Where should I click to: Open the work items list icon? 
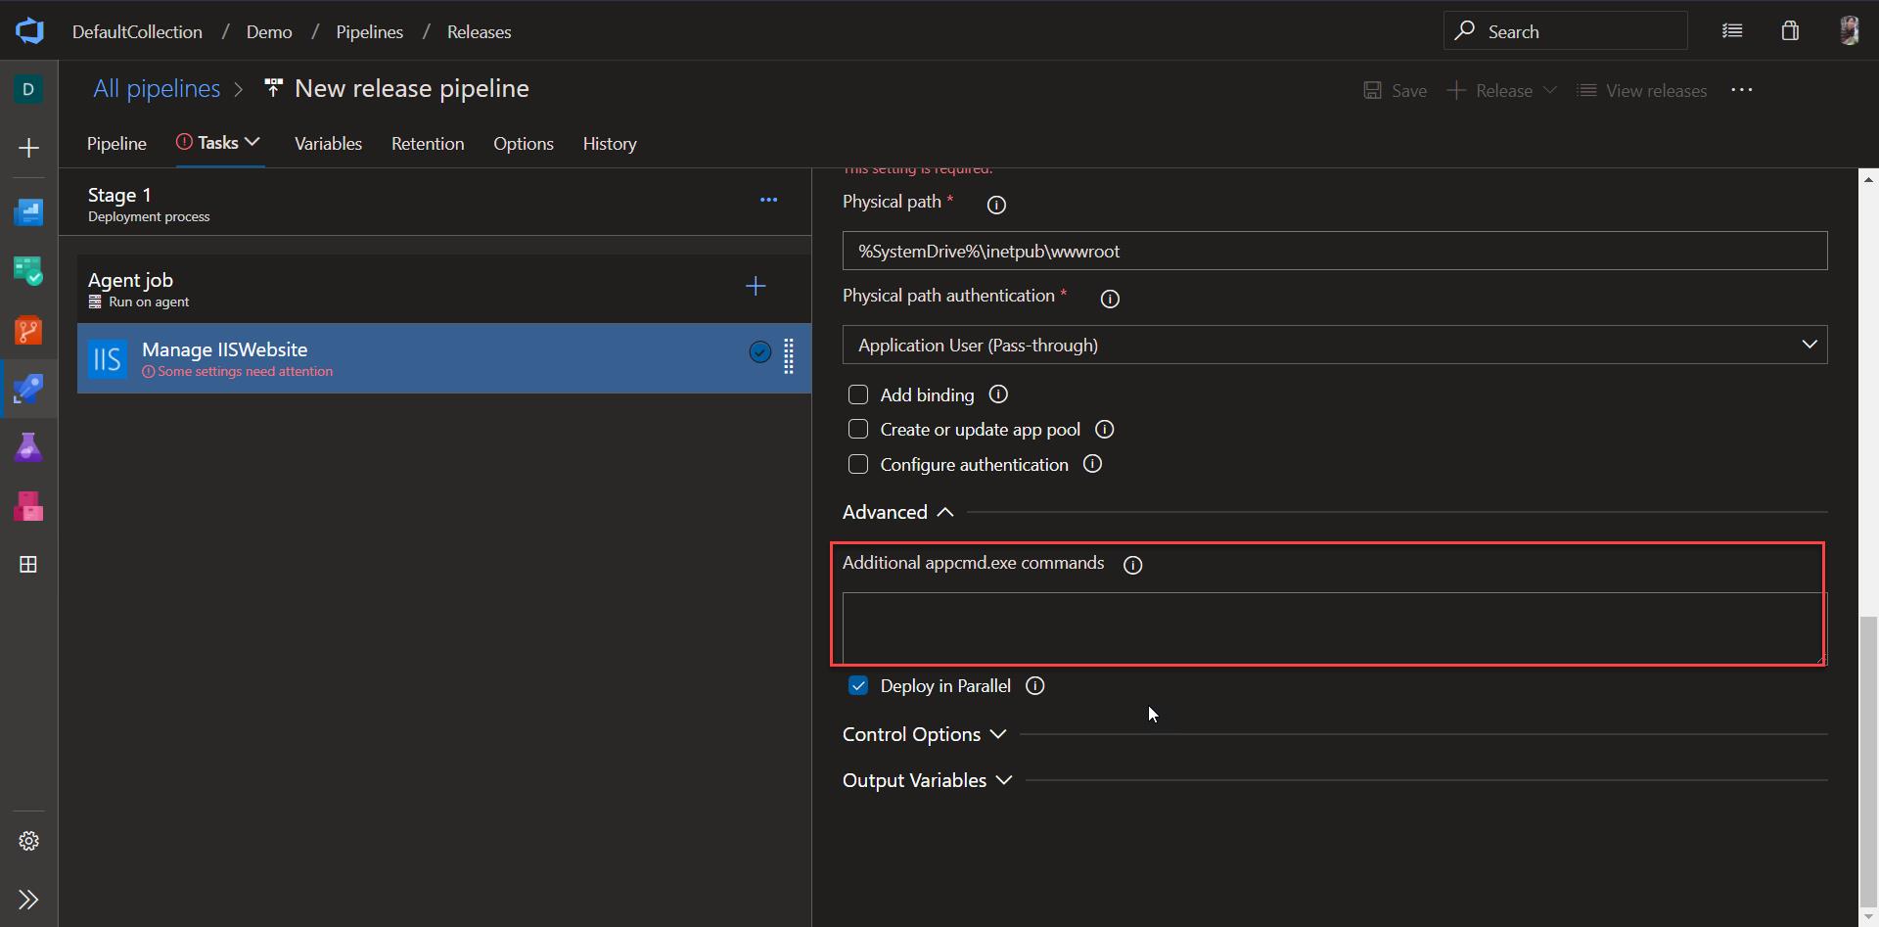(x=1732, y=30)
